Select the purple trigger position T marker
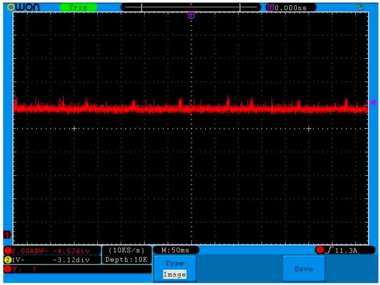Image resolution: width=380 pixels, height=285 pixels. 191,15
